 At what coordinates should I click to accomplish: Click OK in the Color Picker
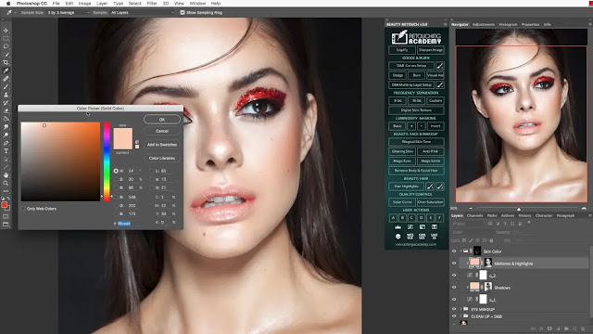point(162,120)
